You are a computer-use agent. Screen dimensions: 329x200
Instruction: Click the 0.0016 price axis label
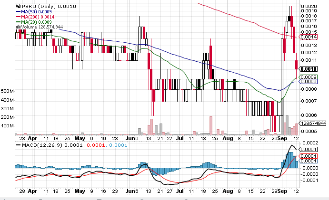[309, 27]
